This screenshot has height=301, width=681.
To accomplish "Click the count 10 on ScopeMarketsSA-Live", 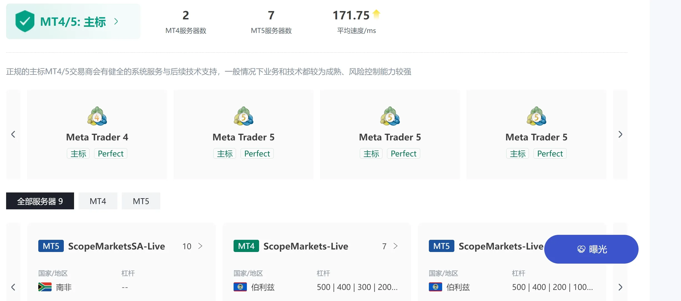I will pos(187,246).
